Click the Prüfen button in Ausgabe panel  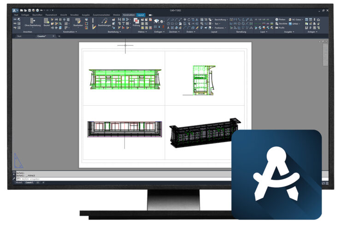[x=281, y=28]
